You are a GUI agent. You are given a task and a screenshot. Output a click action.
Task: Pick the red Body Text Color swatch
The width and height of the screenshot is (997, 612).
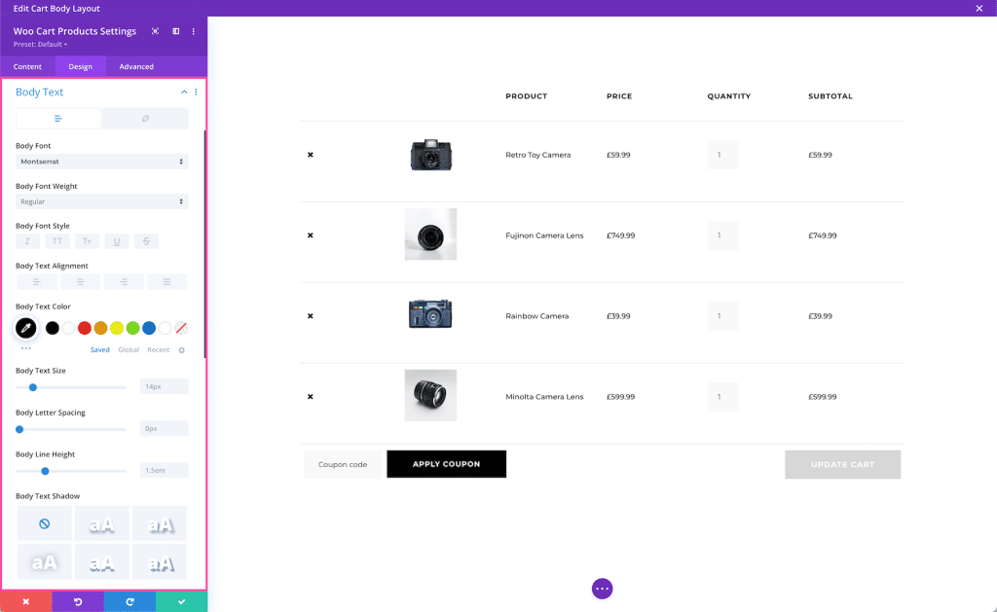84,328
